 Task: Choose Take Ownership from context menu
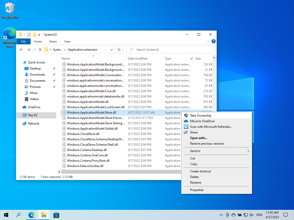click(x=217, y=116)
